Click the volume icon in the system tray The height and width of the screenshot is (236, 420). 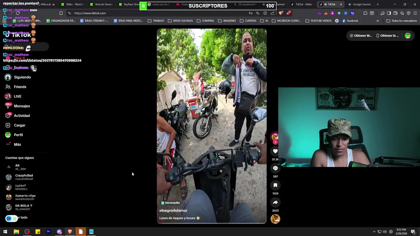pyautogui.click(x=385, y=232)
